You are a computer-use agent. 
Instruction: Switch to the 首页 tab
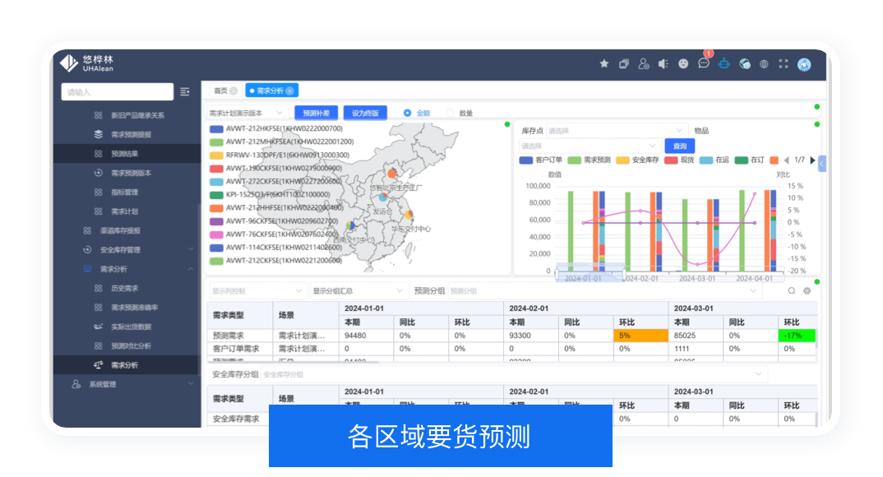(220, 90)
